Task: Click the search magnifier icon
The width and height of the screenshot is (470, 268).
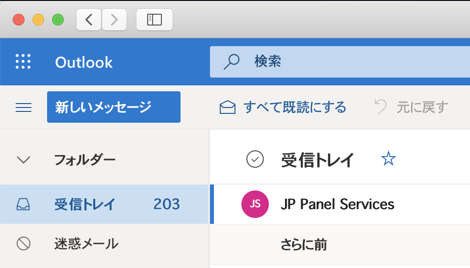Action: click(x=231, y=62)
